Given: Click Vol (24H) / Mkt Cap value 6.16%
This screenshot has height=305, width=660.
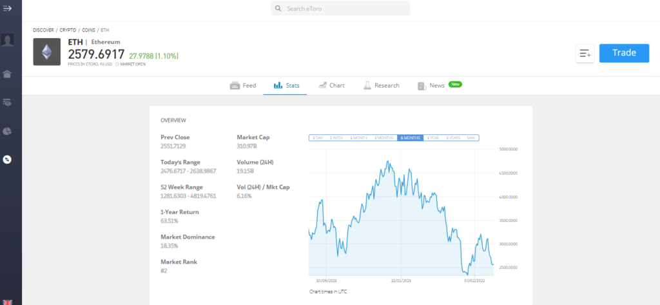Looking at the screenshot, I should click(x=244, y=196).
